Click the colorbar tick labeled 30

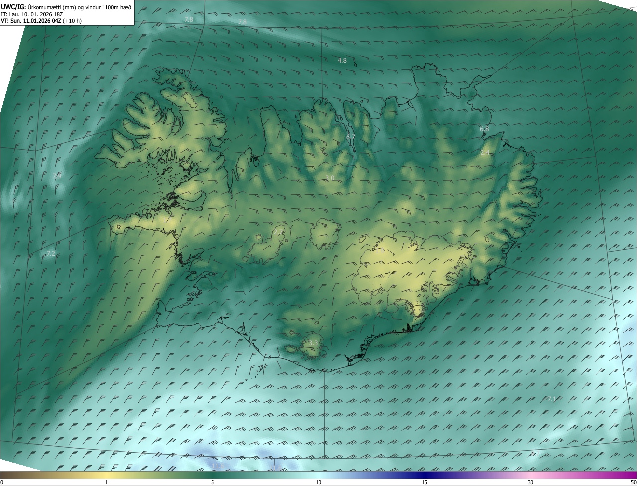[x=531, y=482]
